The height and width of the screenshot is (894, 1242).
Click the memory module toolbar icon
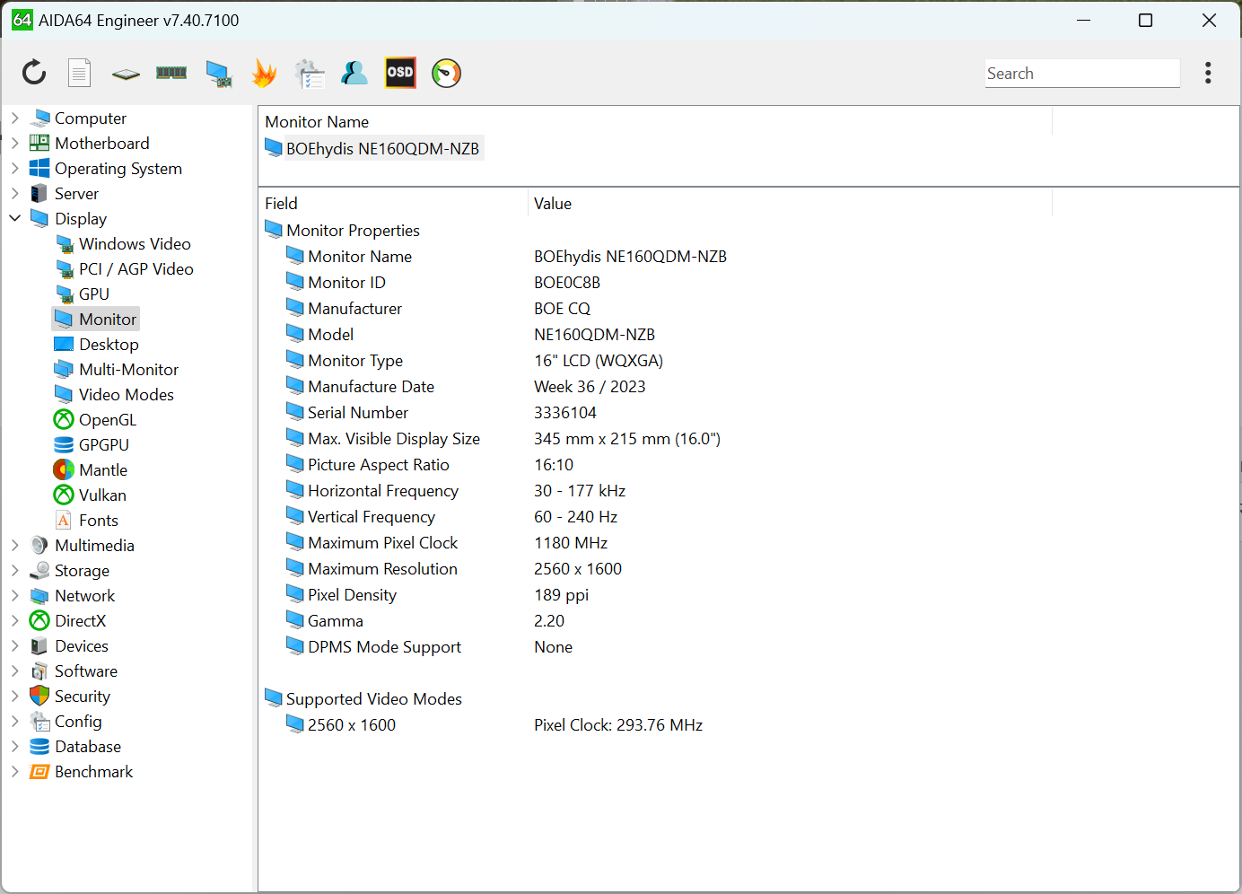click(171, 73)
